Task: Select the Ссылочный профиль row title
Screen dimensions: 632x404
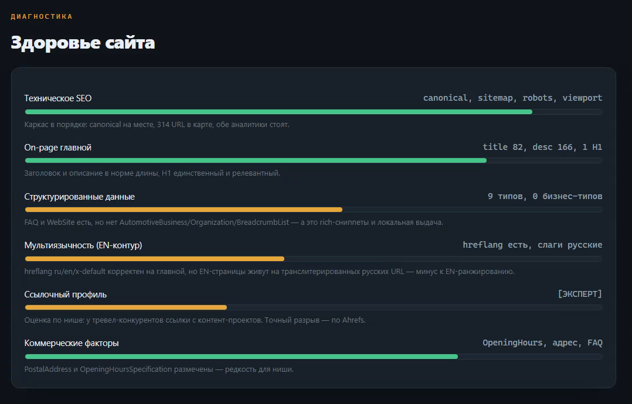Action: tap(66, 295)
